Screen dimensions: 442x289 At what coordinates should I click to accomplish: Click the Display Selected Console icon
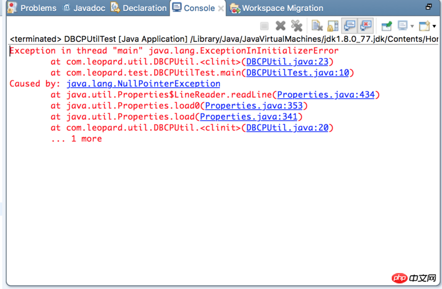pyautogui.click(x=403, y=26)
